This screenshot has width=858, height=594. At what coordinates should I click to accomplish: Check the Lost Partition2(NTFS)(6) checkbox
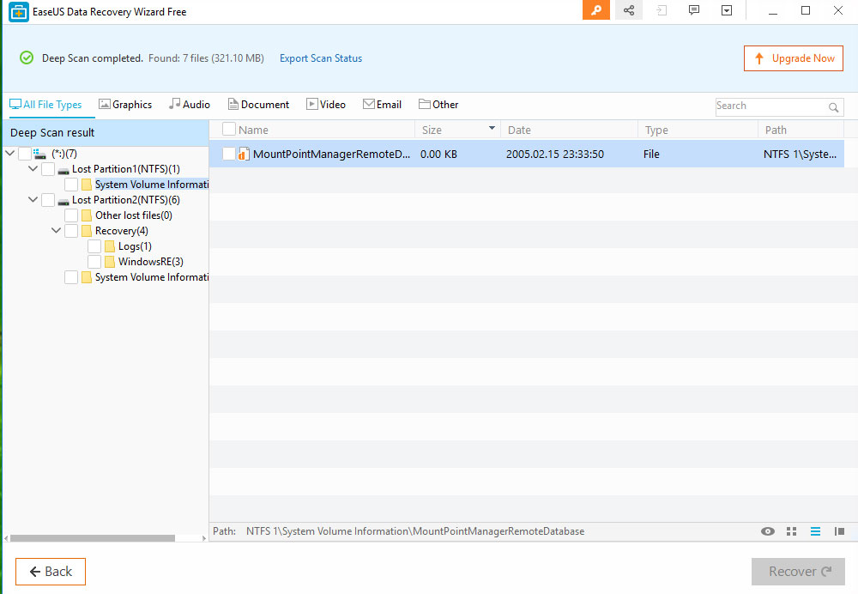coord(48,200)
